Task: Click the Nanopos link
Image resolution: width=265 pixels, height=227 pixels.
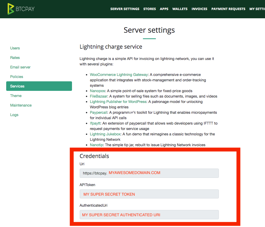Action: pos(97,91)
